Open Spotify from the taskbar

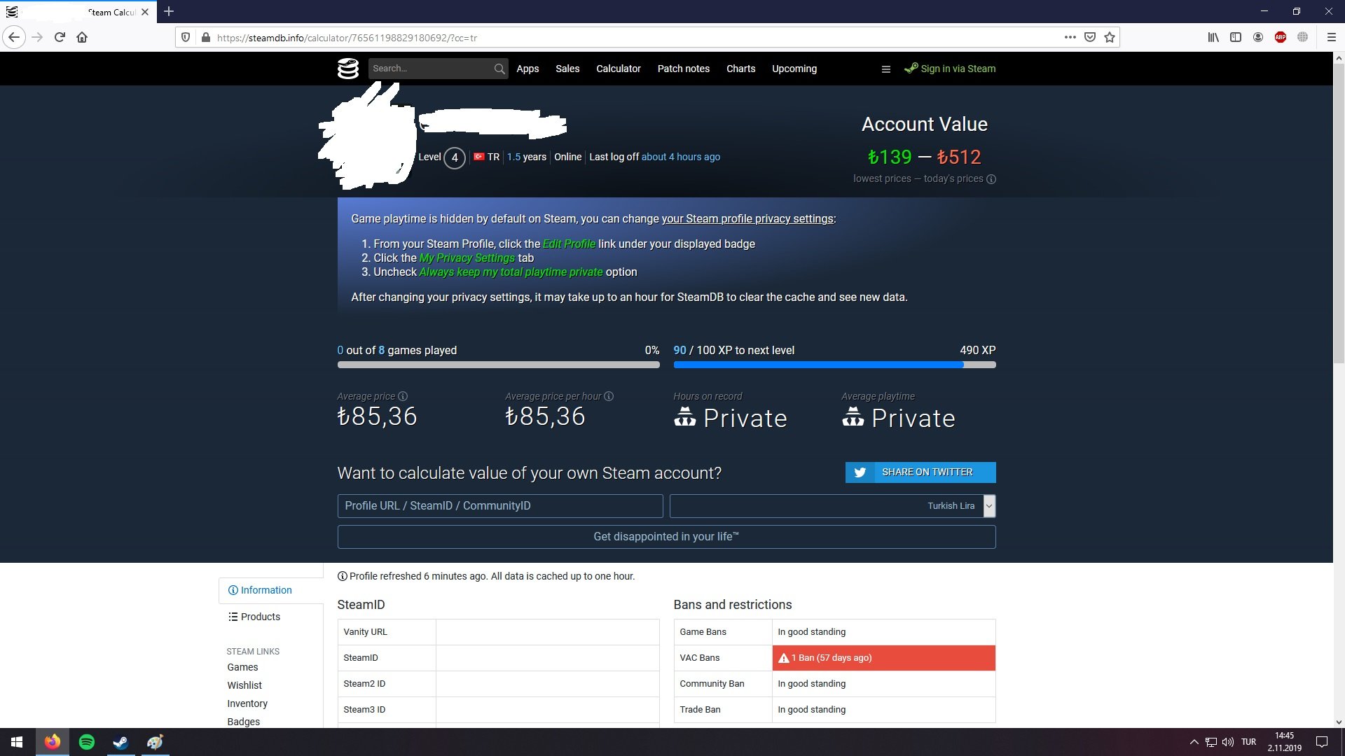click(x=87, y=742)
